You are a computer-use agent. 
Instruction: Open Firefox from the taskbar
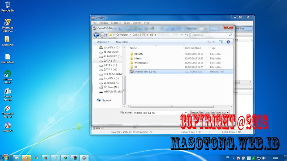coord(46,158)
